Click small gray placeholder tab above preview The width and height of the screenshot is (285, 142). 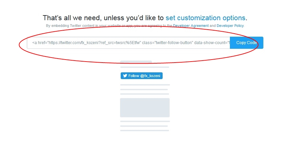tap(136, 62)
